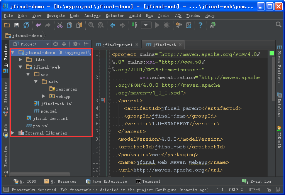Expand External Libraries node

click(13, 133)
